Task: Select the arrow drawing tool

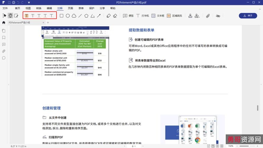Action: point(99,16)
